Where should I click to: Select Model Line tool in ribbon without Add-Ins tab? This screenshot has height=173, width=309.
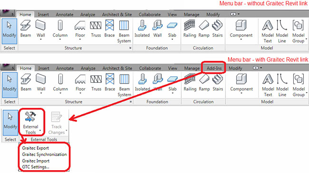click(282, 31)
